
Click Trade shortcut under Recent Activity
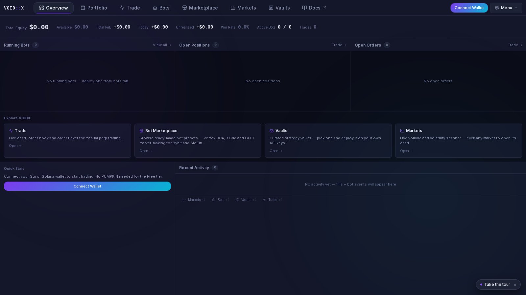(x=273, y=200)
